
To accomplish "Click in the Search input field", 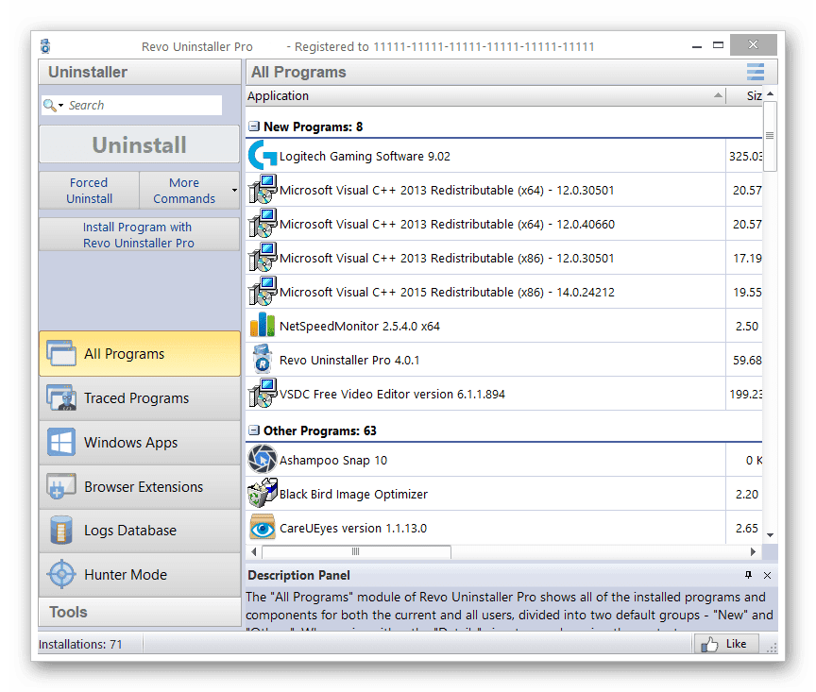I will pyautogui.click(x=144, y=105).
